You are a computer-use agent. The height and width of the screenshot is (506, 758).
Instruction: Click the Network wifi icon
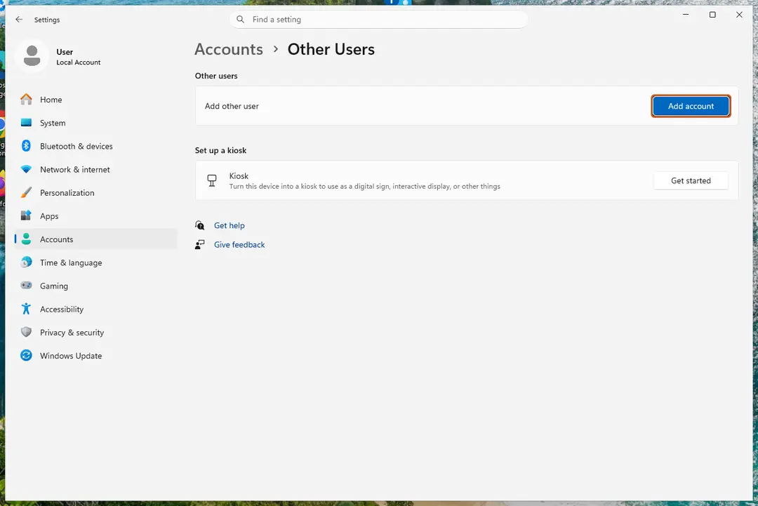click(x=26, y=169)
